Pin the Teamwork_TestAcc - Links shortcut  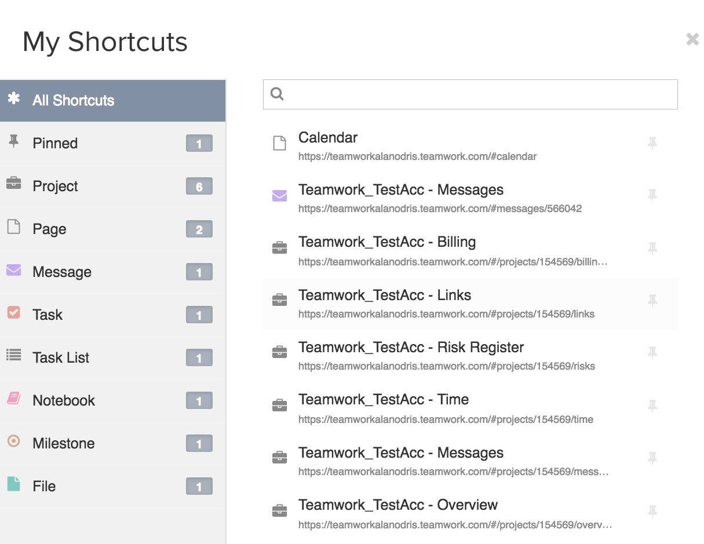pyautogui.click(x=652, y=301)
